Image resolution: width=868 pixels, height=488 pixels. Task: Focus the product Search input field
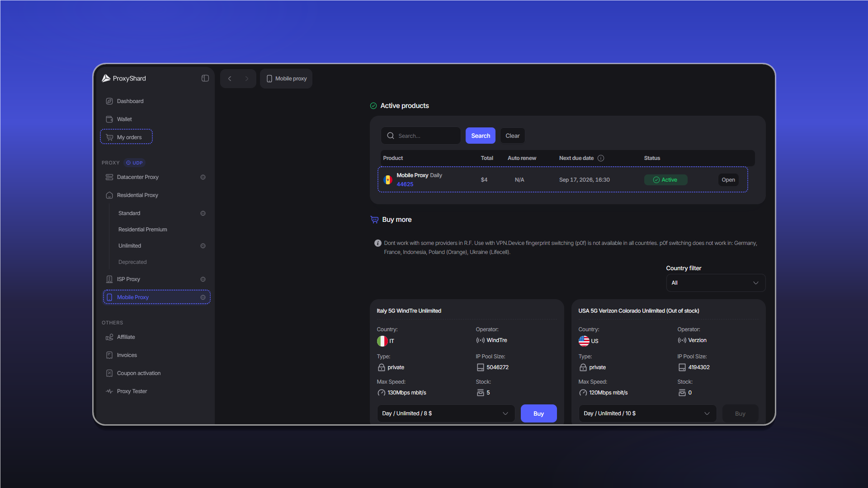click(420, 136)
